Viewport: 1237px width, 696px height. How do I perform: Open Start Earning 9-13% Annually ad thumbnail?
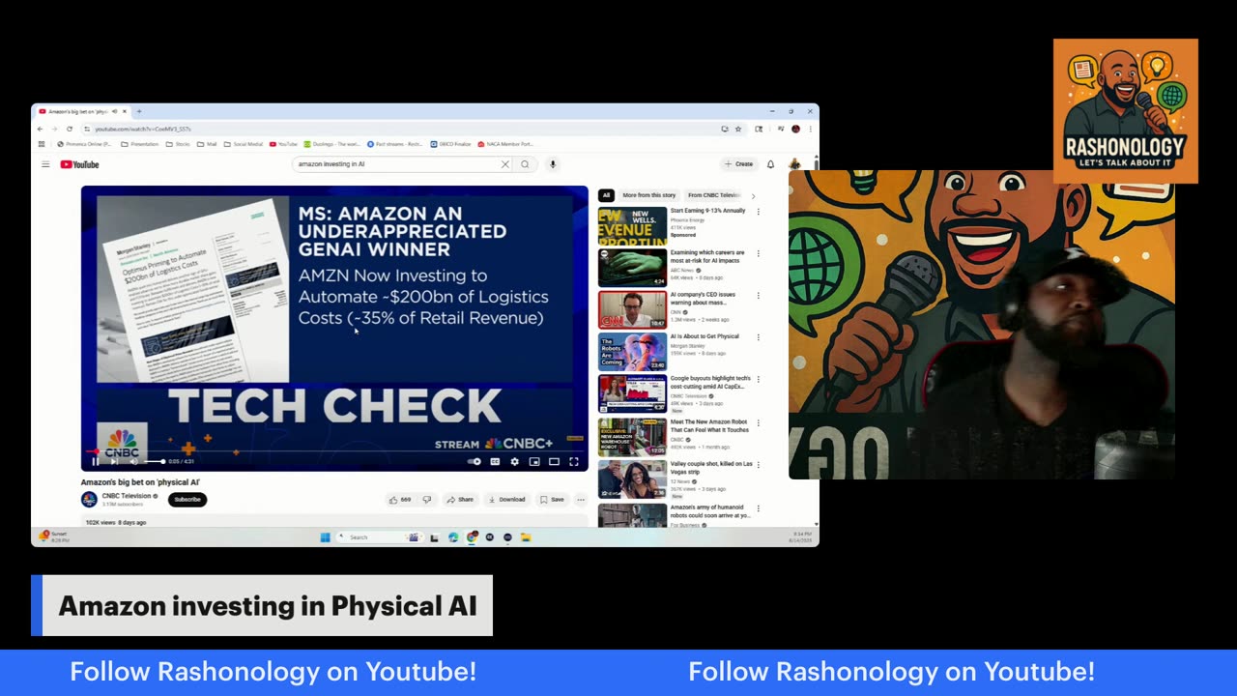click(x=632, y=225)
